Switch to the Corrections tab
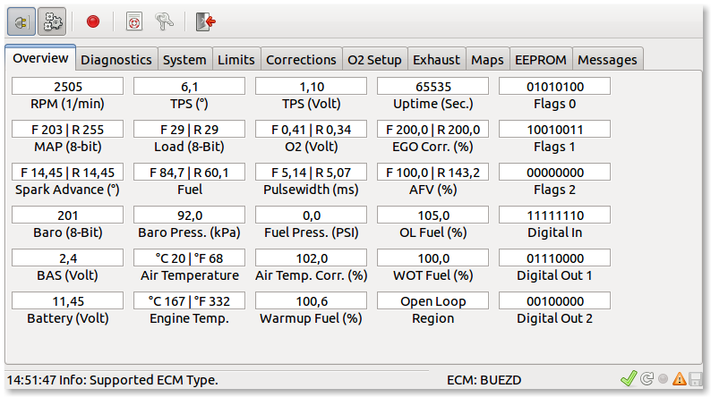Viewport: 711px width, 397px height. pos(301,60)
